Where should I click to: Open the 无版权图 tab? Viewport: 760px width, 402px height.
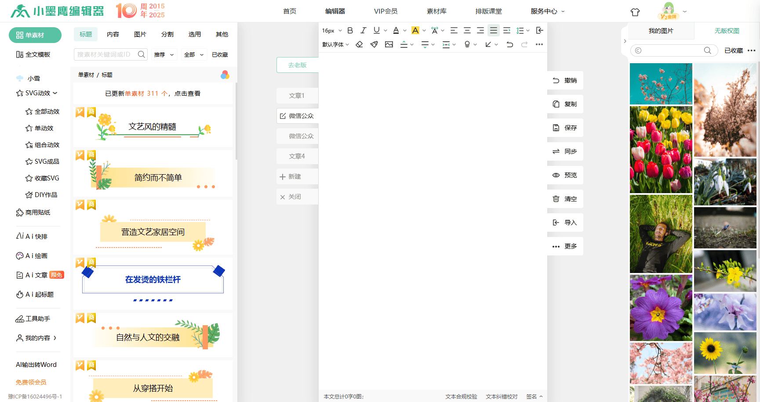727,31
